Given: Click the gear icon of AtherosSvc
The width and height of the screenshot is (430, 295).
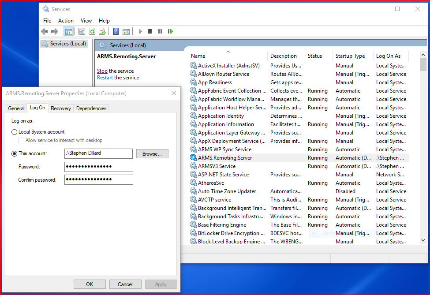Looking at the screenshot, I should 193,183.
